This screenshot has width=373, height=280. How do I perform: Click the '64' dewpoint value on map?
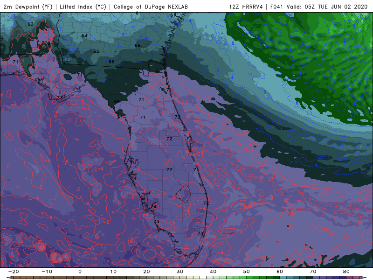(x=84, y=36)
